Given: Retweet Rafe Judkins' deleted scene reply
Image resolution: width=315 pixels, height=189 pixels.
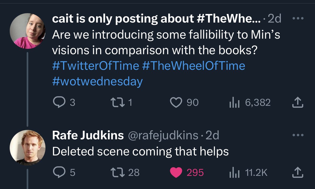Looking at the screenshot, I should [117, 172].
